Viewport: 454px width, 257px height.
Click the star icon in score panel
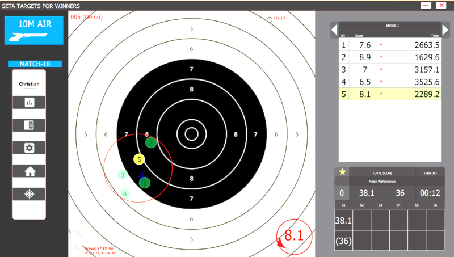point(342,172)
